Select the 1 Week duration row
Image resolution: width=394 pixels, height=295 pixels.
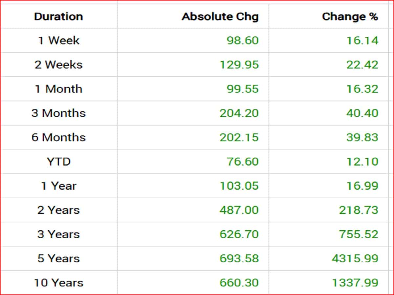click(58, 41)
